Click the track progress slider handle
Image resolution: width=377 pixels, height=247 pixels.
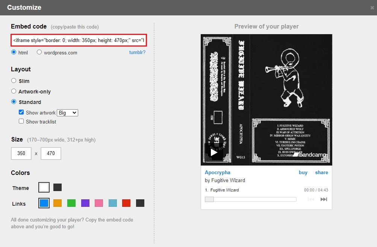click(x=209, y=199)
